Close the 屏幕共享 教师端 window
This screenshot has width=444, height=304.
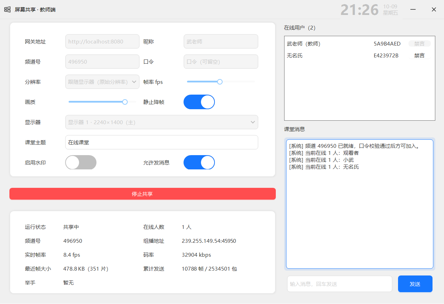pos(434,9)
